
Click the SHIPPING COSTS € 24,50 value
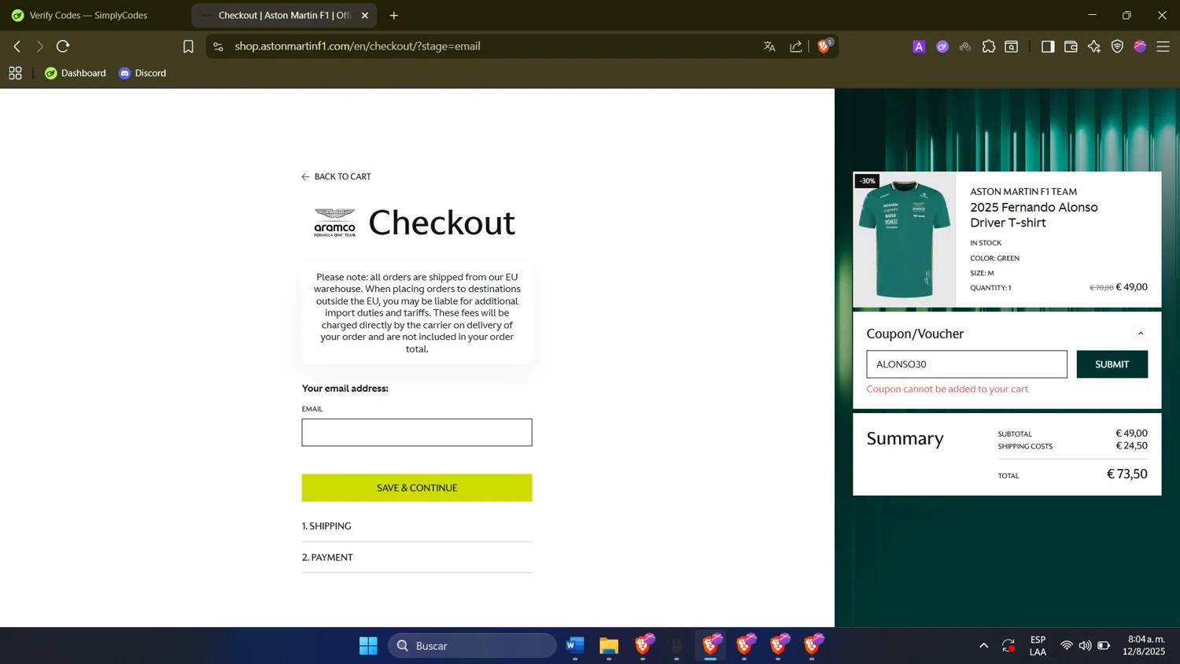1131,445
